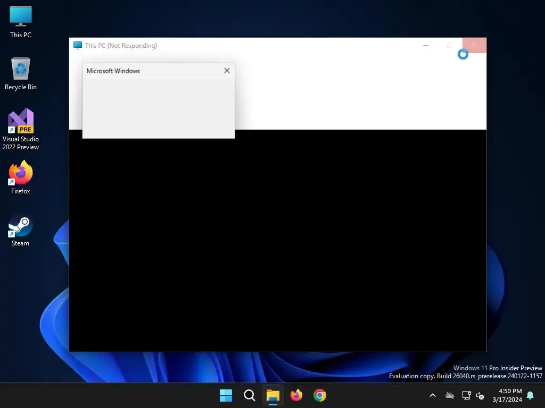This screenshot has height=408, width=545.
Task: Click the This PC window title icon
Action: click(x=78, y=46)
